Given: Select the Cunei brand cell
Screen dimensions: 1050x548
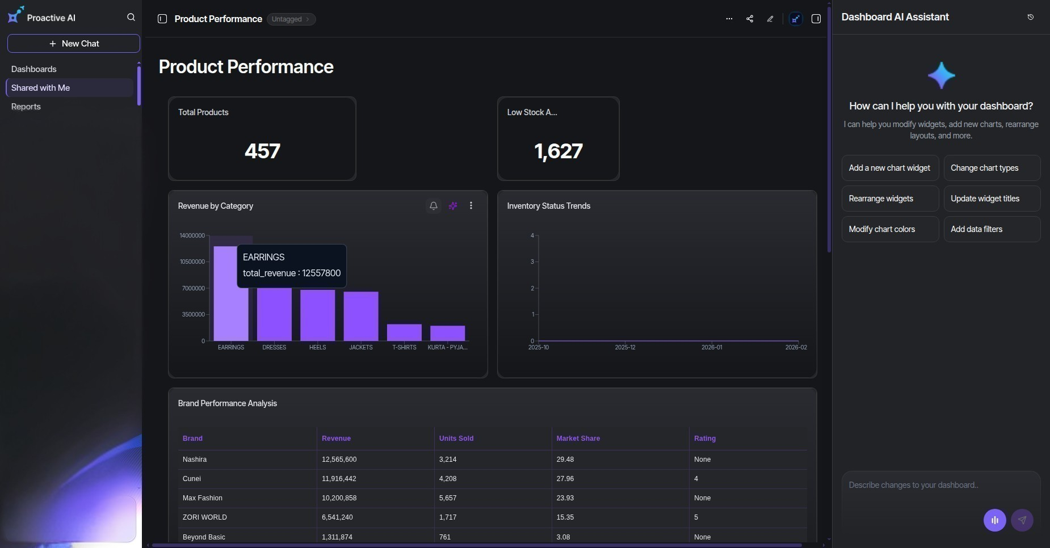Looking at the screenshot, I should tap(247, 479).
